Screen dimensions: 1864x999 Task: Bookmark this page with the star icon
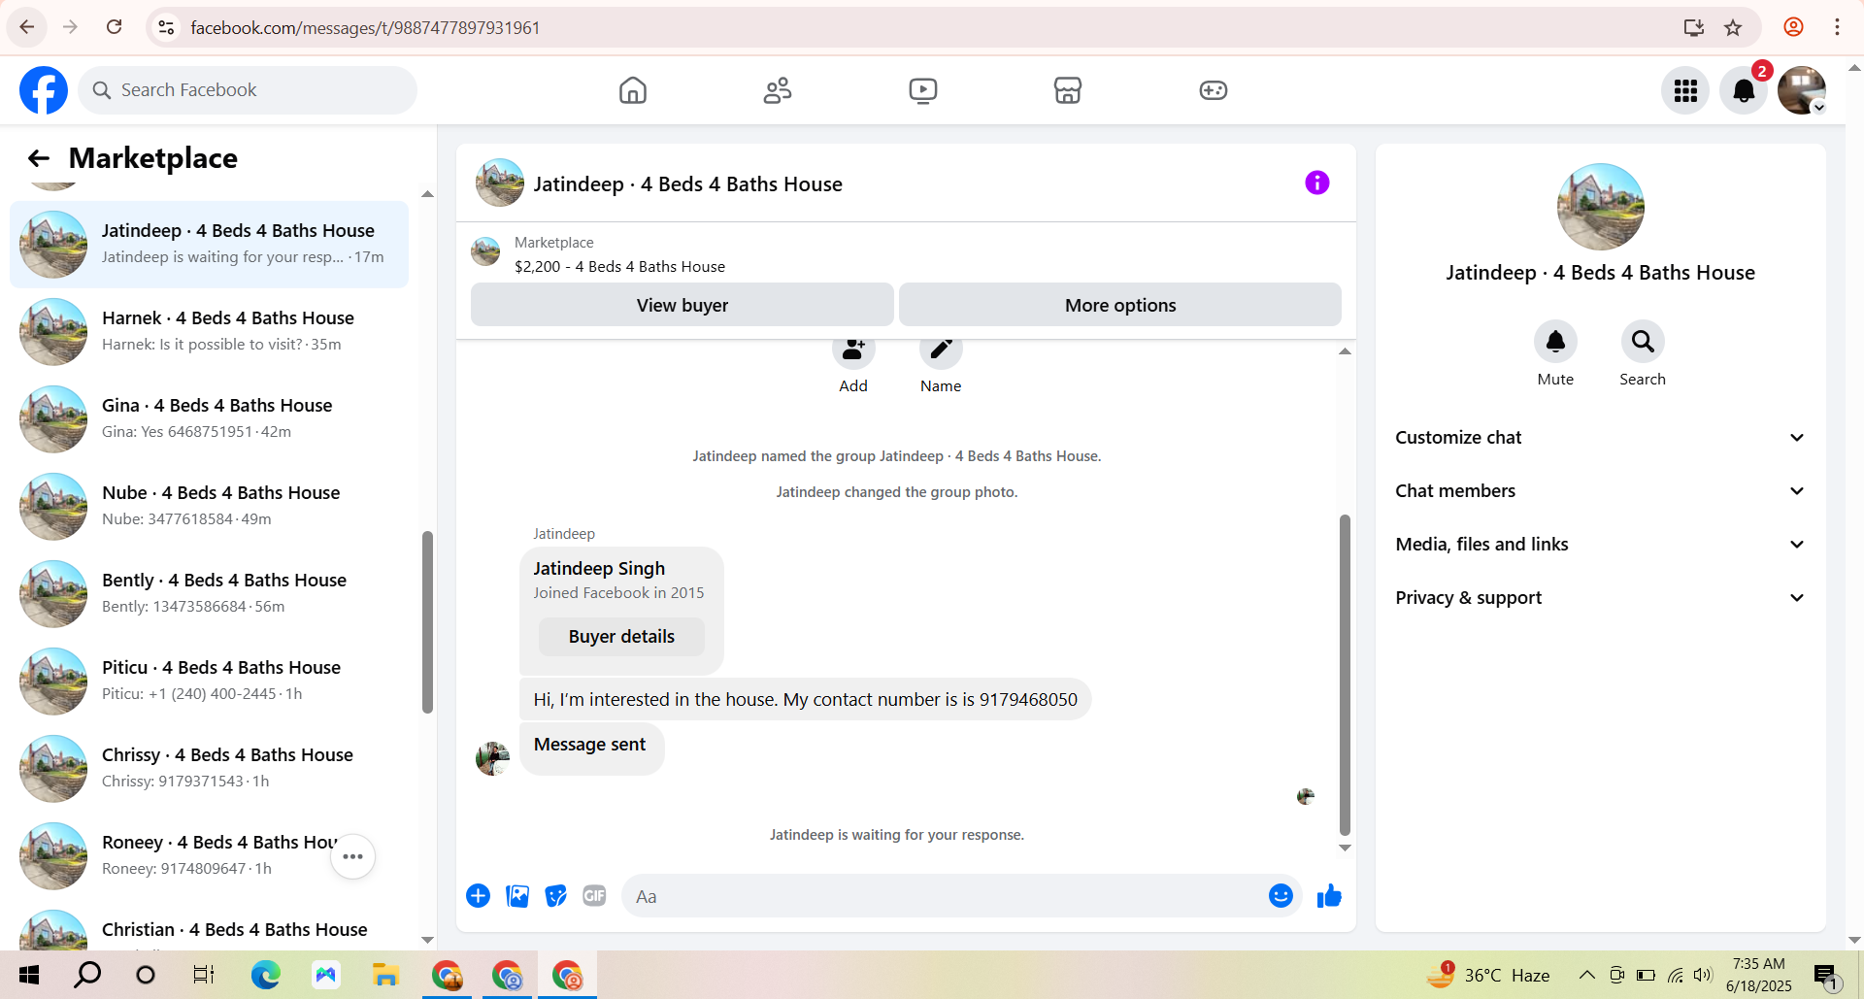point(1733,27)
